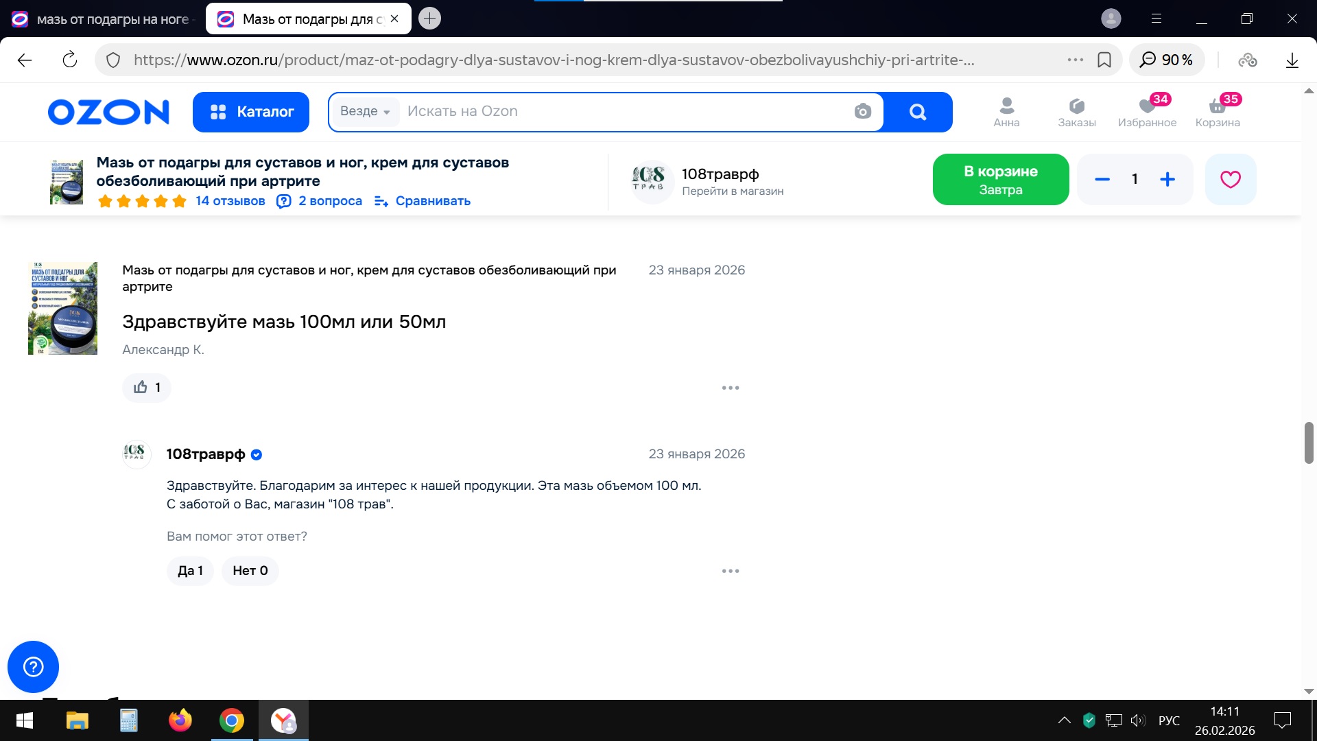This screenshot has height=741, width=1317.
Task: Click the blue help question button
Action: (x=33, y=666)
